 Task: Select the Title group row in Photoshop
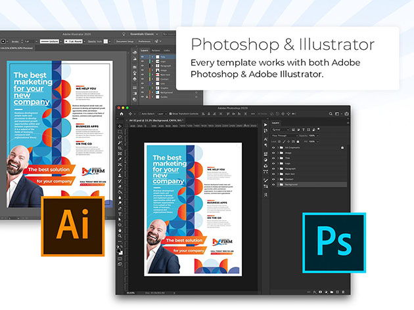309,158
